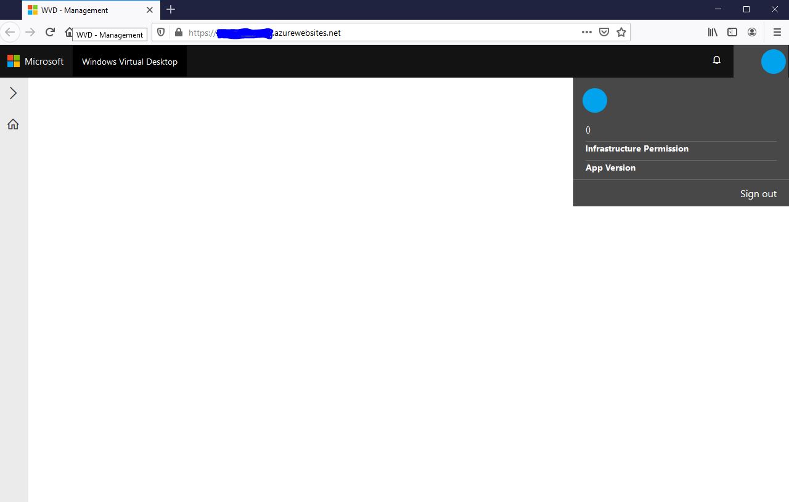Click the Microsoft logo
The width and height of the screenshot is (789, 502).
coord(13,61)
